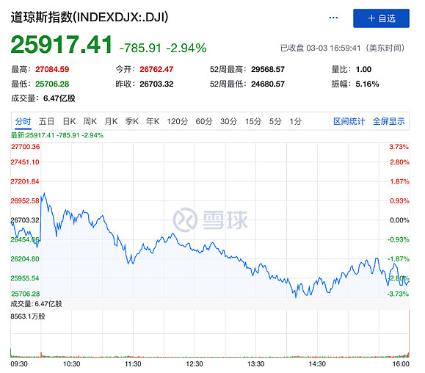Click the right axis label 0.00%
This screenshot has height=373, width=425.
(x=399, y=220)
